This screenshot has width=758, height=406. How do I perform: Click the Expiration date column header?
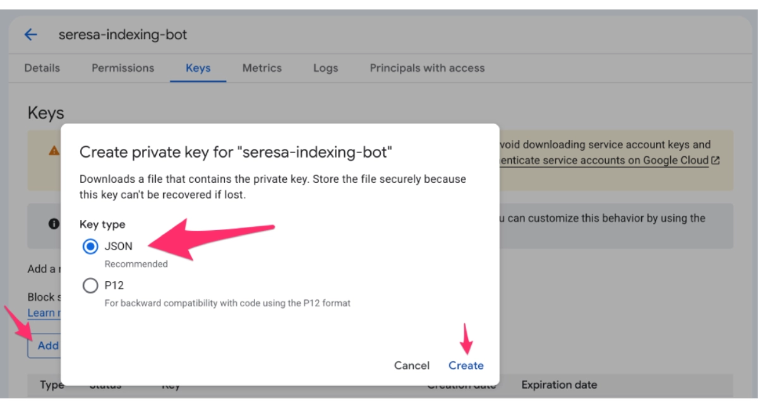click(x=559, y=385)
